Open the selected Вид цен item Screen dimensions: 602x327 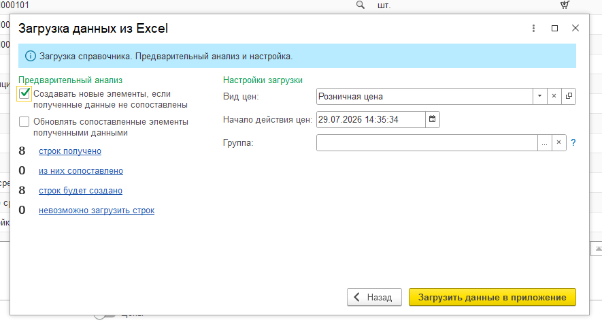click(569, 96)
